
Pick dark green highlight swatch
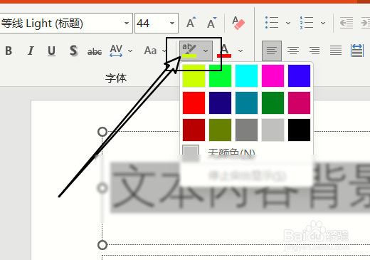click(x=273, y=103)
